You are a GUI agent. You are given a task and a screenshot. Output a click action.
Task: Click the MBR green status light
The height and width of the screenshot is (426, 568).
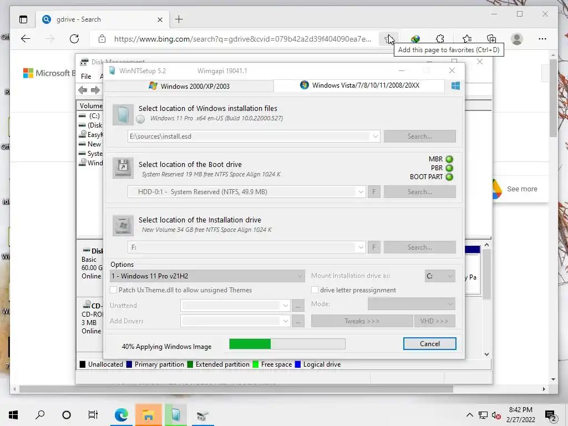449,159
